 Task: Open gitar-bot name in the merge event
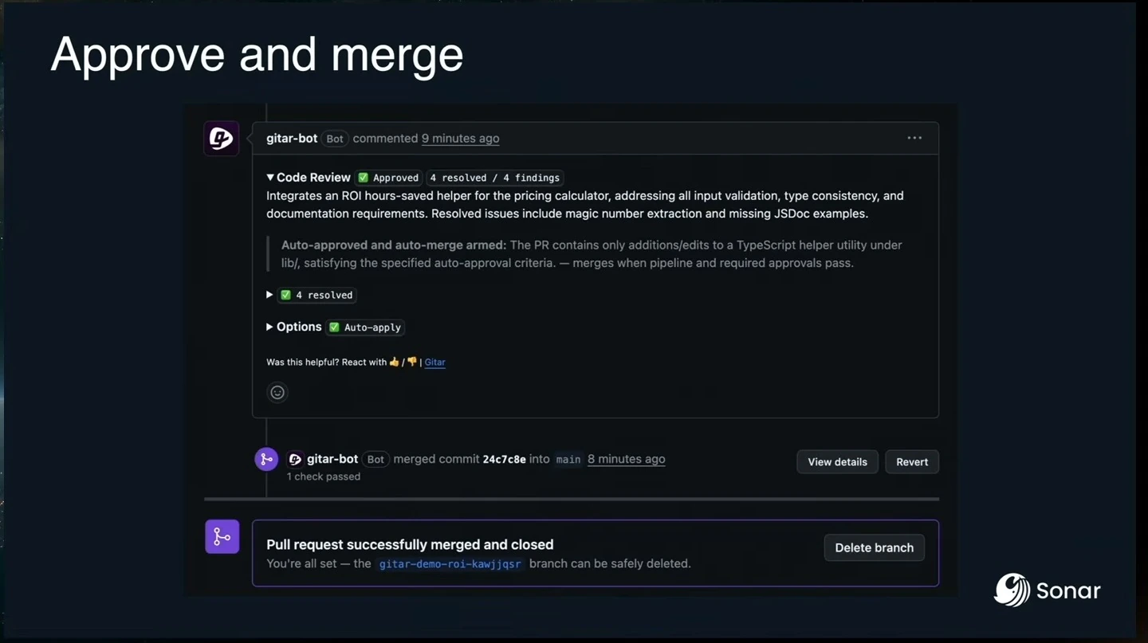[332, 459]
